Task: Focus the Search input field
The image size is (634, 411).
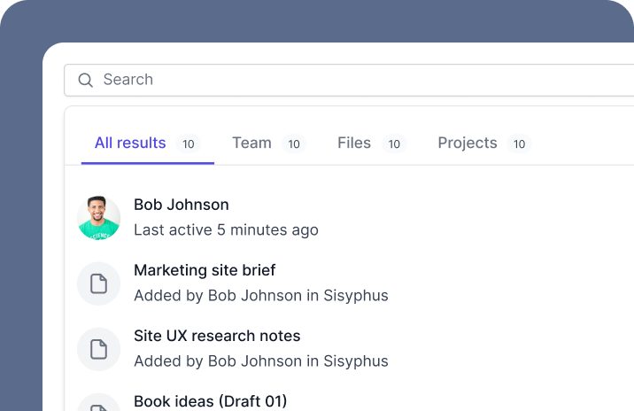Action: point(349,80)
